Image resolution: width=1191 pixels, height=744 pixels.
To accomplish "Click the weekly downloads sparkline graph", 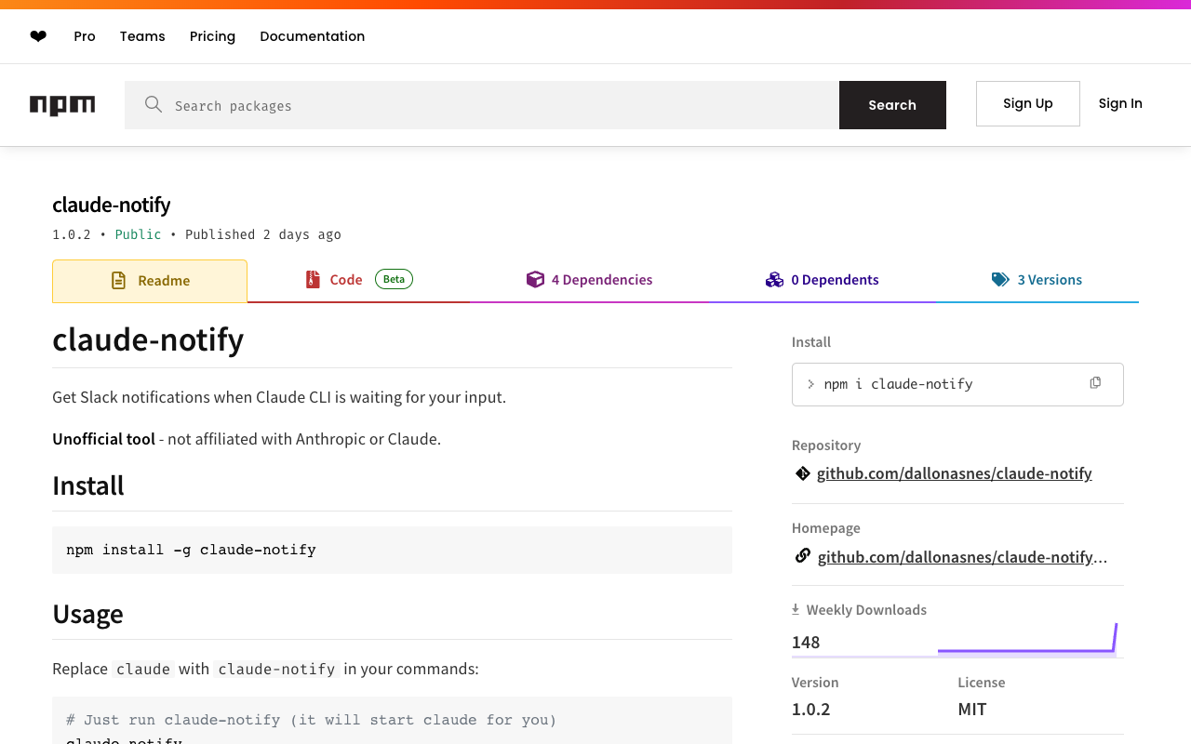I will [x=1027, y=638].
